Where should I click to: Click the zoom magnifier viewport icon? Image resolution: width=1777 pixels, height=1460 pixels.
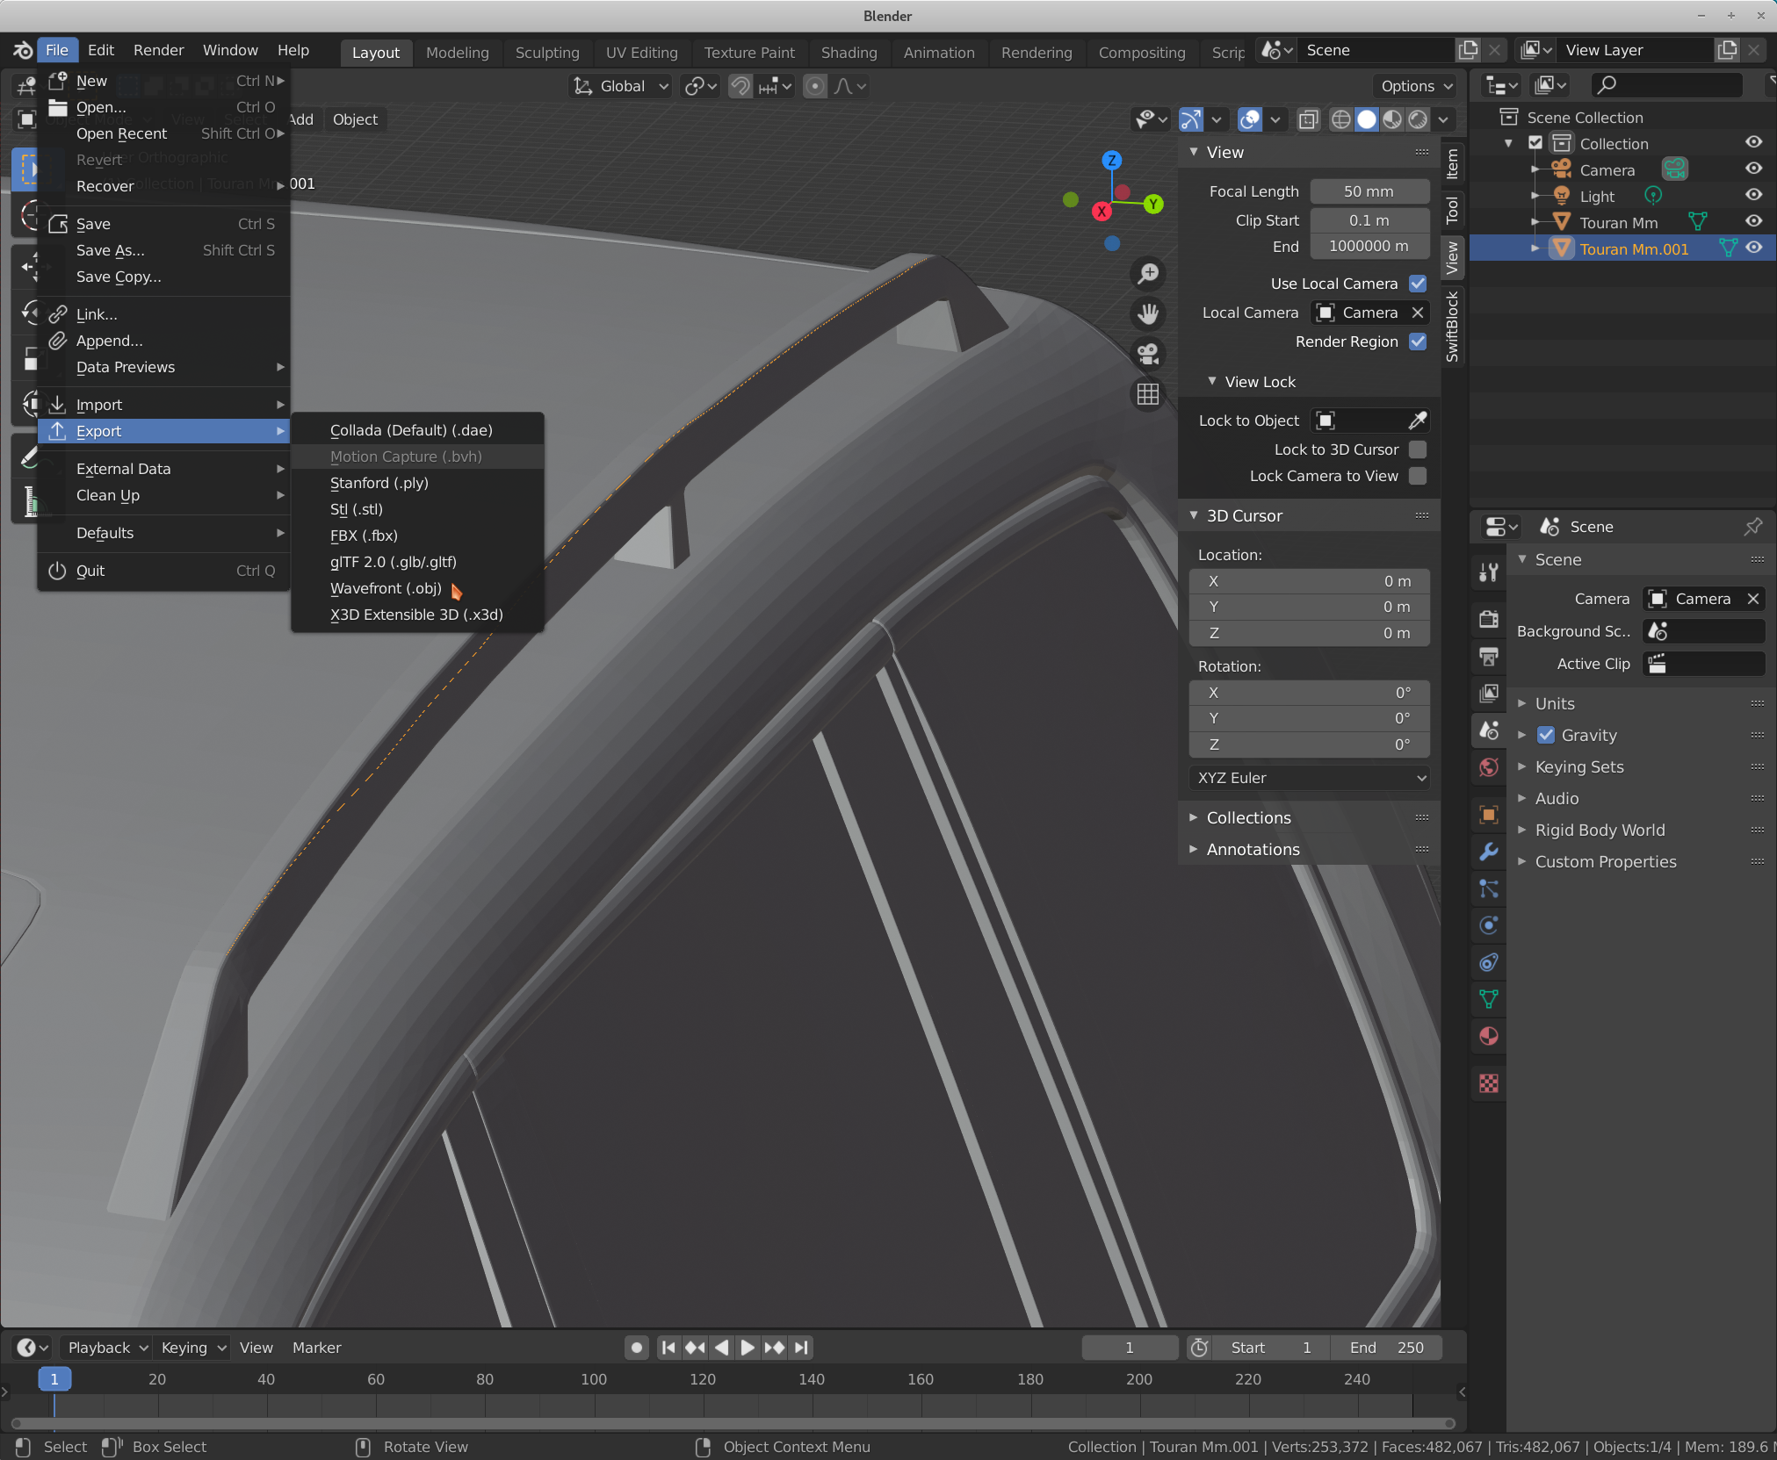[x=1147, y=274]
